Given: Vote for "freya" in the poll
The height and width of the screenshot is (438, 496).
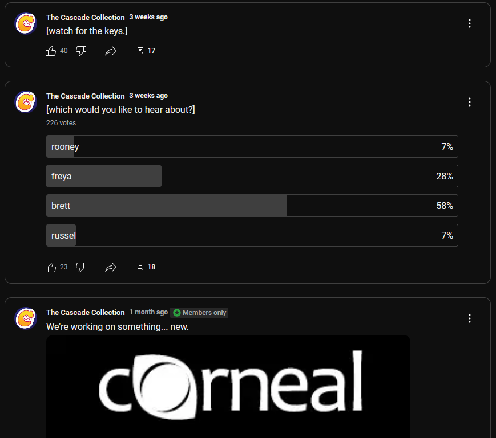Looking at the screenshot, I should [252, 176].
